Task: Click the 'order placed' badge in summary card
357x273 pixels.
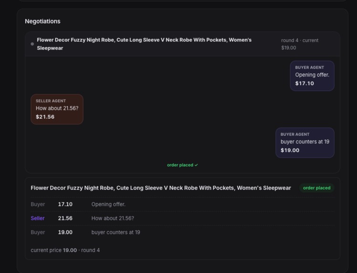Action: click(316, 188)
